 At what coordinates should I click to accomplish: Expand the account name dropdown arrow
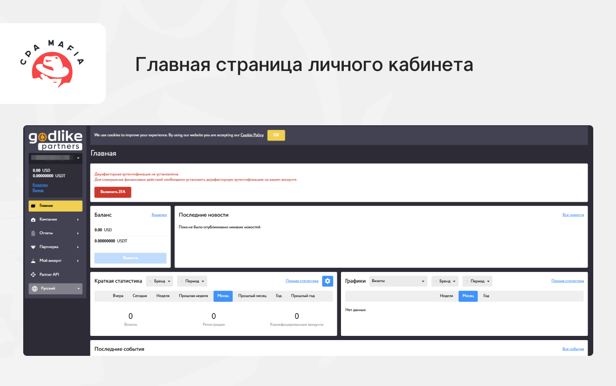tap(78, 158)
